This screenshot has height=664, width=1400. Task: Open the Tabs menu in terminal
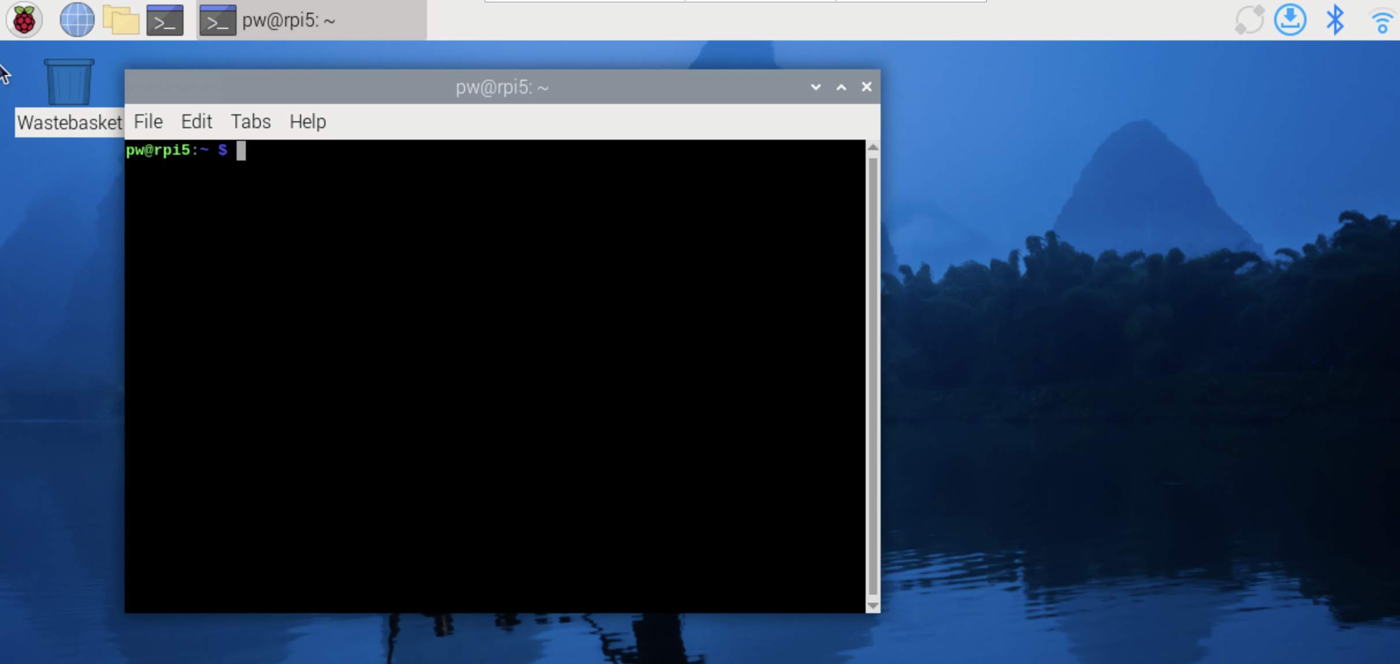250,122
